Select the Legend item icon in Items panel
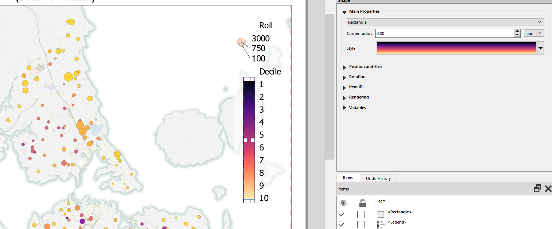552x229 pixels. pyautogui.click(x=381, y=224)
